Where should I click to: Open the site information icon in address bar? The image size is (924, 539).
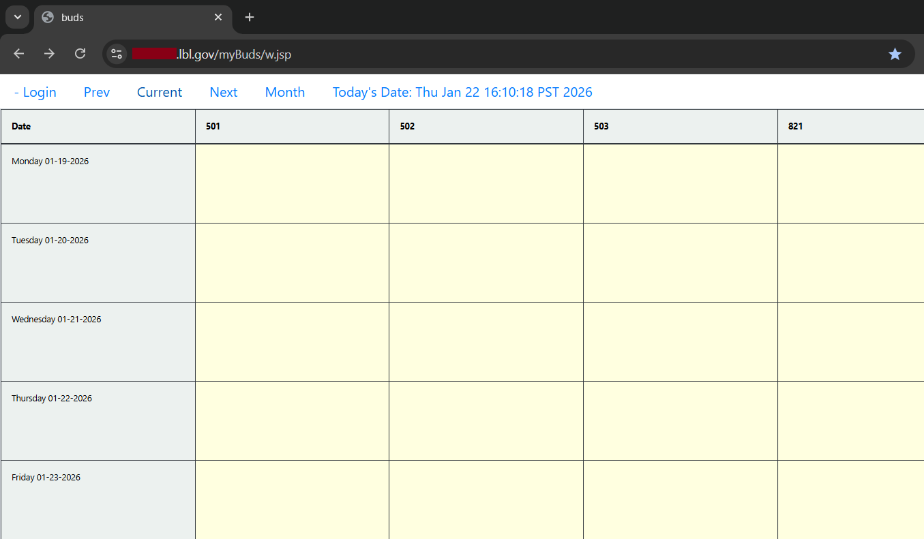pyautogui.click(x=117, y=54)
